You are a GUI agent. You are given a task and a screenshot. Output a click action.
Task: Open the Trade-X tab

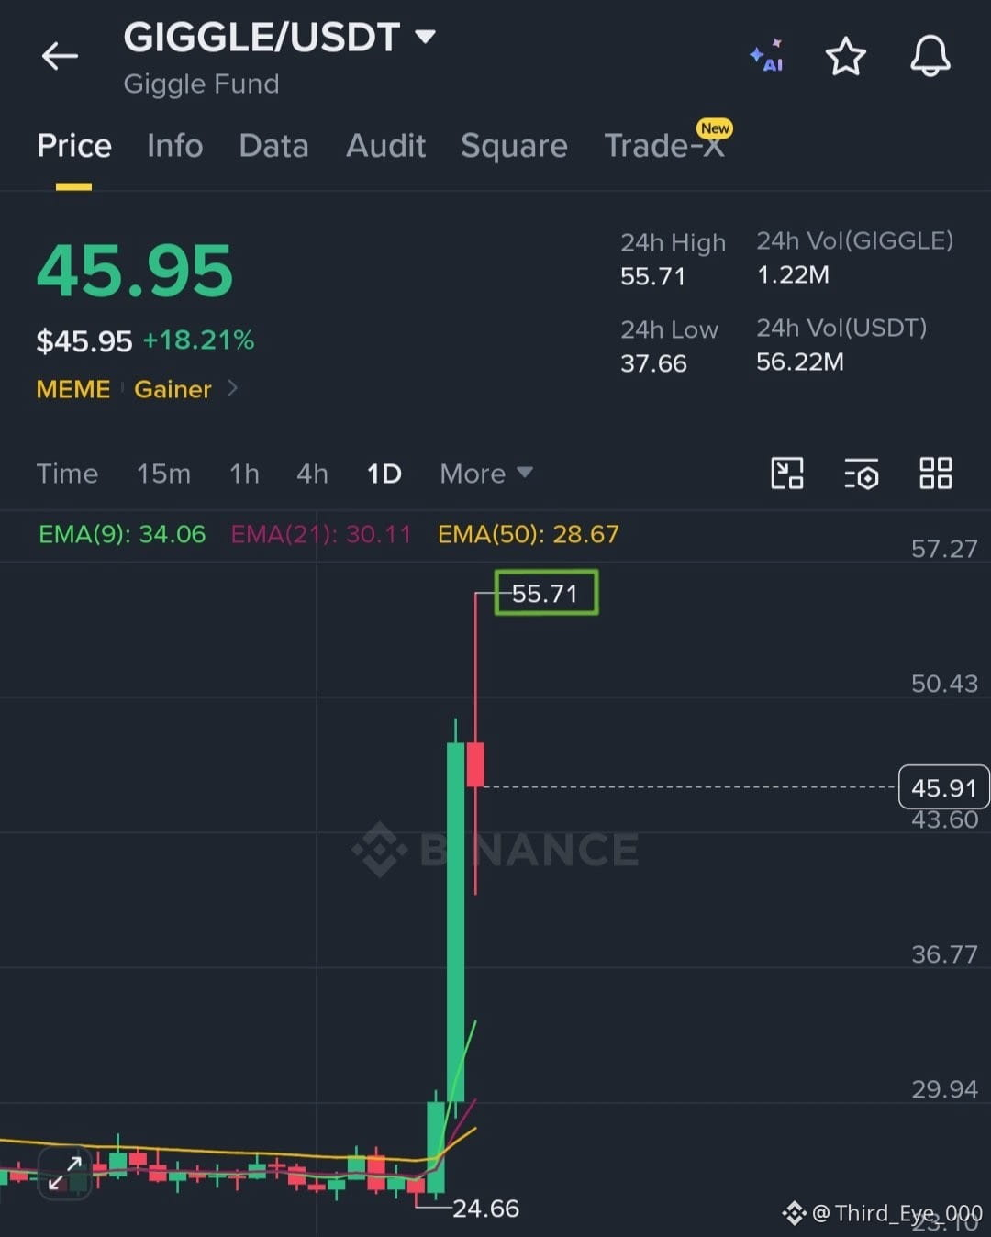click(664, 145)
